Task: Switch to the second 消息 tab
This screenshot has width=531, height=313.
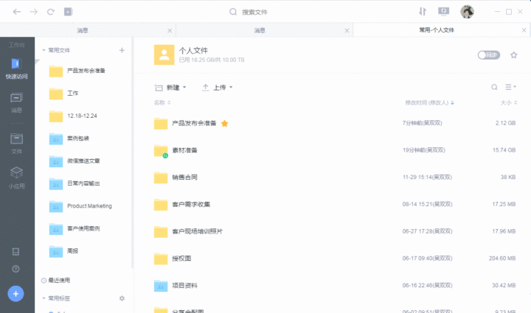Action: (260, 30)
